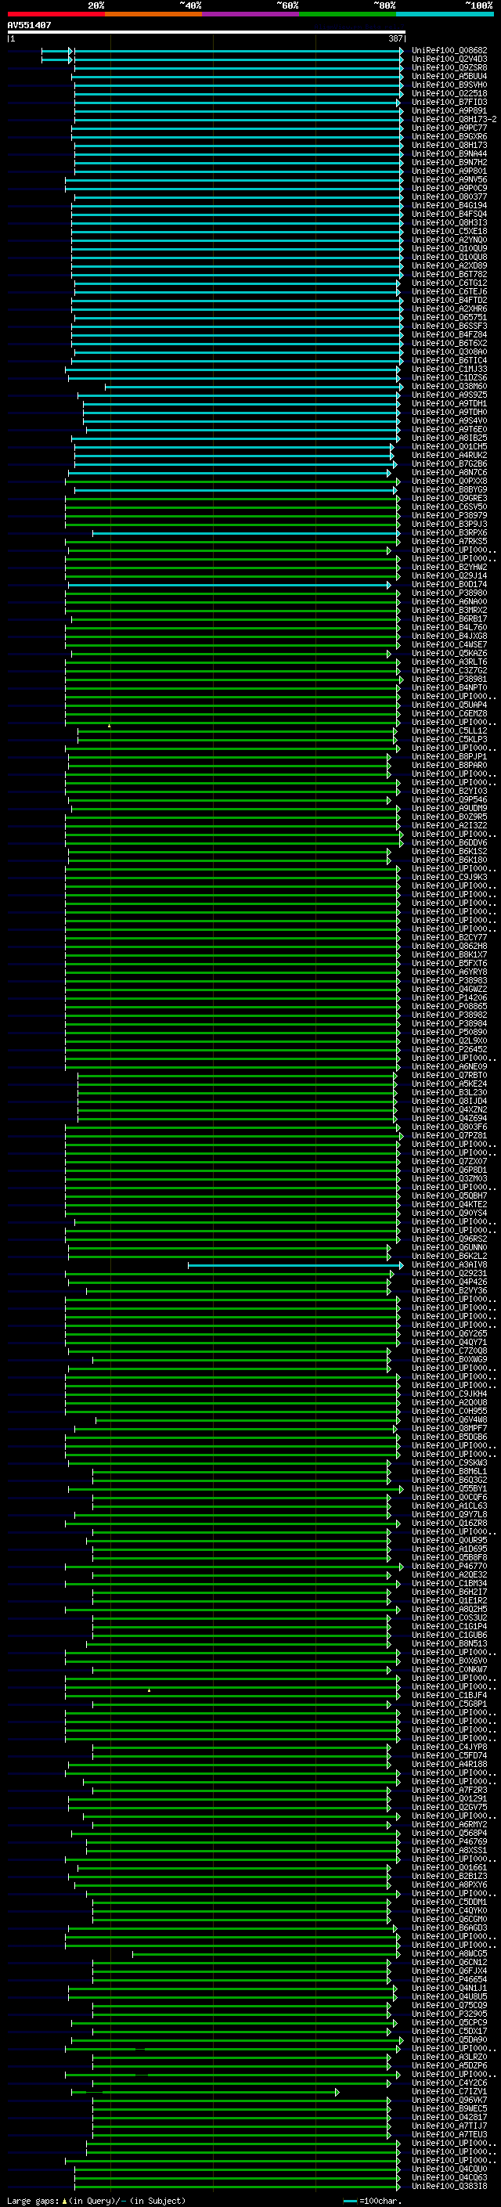The height and width of the screenshot is (2207, 501).
Task: Select label UniRef100_Q38M60
Action: tap(449, 387)
